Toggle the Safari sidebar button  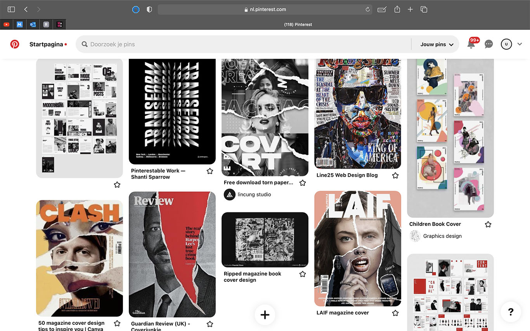coord(11,9)
